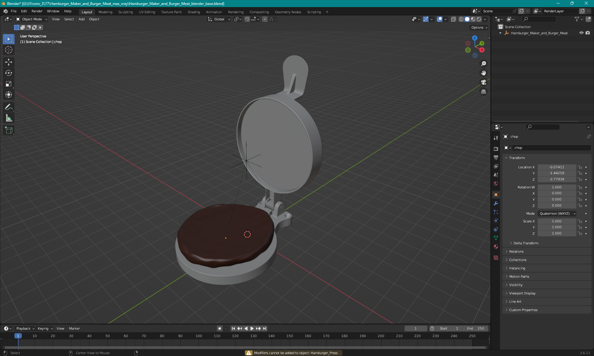The width and height of the screenshot is (594, 356).
Task: Select the Transform tool
Action: (x=9, y=95)
